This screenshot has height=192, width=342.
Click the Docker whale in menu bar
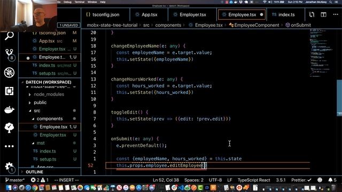coord(236,2)
